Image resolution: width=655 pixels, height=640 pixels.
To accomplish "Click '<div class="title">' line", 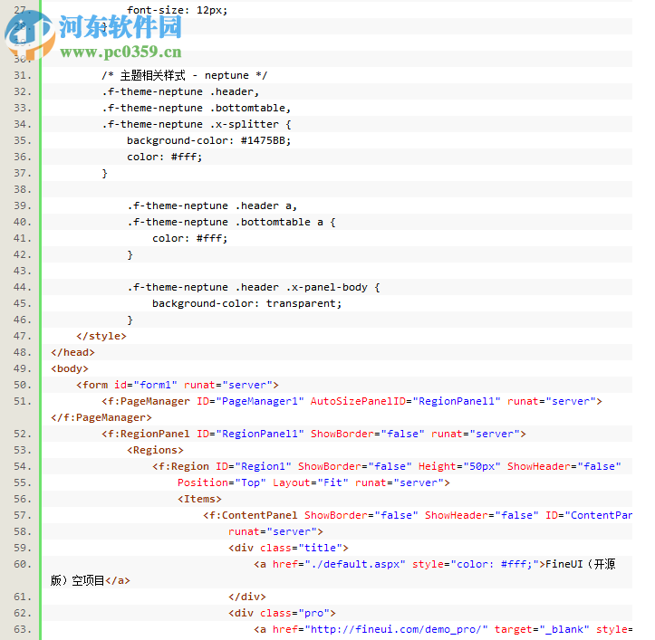I will tap(288, 548).
